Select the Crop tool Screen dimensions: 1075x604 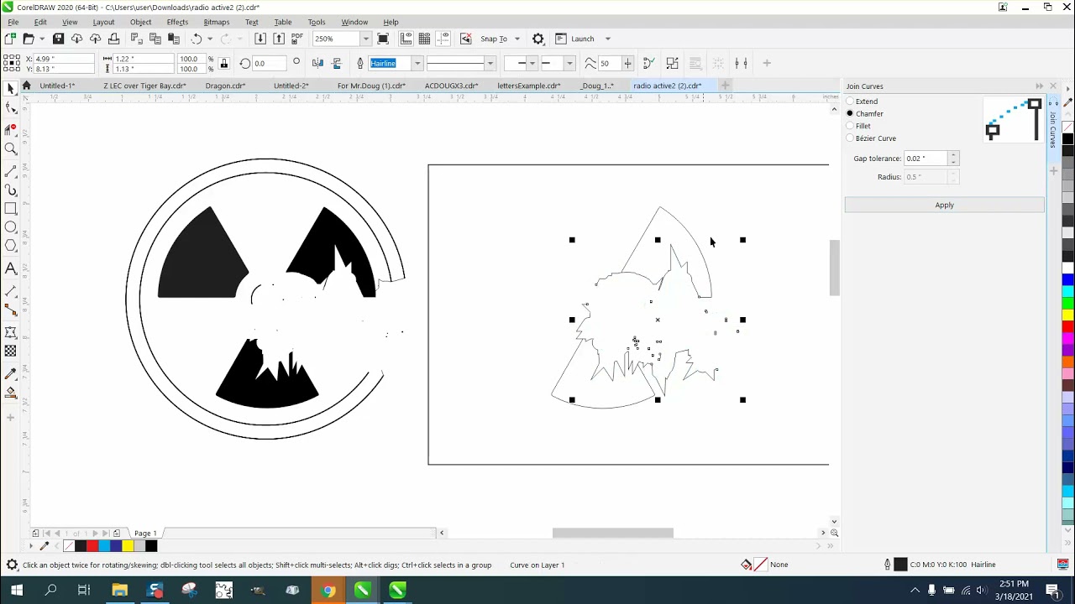pyautogui.click(x=11, y=129)
